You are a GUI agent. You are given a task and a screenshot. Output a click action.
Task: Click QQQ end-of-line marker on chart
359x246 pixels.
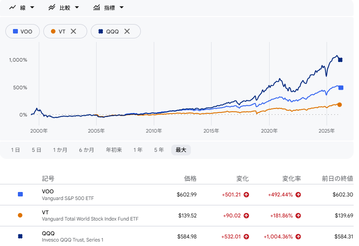340,60
